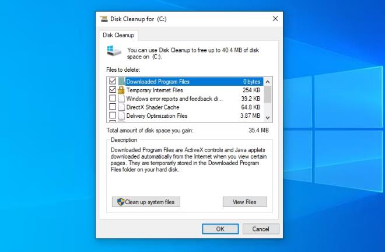Image resolution: width=385 pixels, height=252 pixels.
Task: Enable the DirectX Shader Cache checkbox
Action: [113, 107]
